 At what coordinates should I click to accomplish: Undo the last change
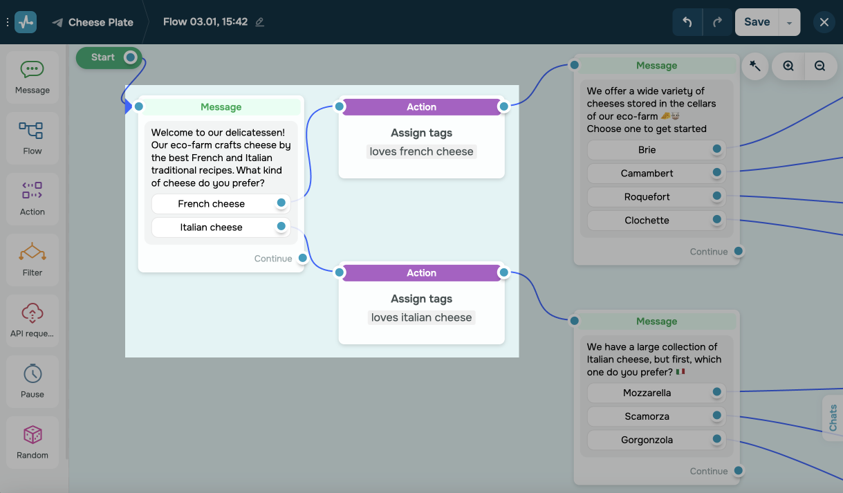[x=687, y=22]
